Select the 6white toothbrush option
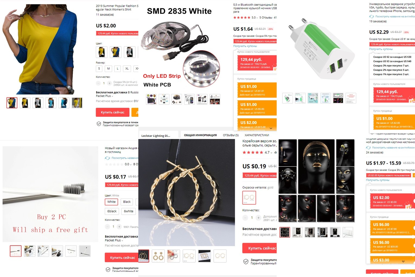Image resolution: width=415 pixels, height=277 pixels. coord(129,211)
